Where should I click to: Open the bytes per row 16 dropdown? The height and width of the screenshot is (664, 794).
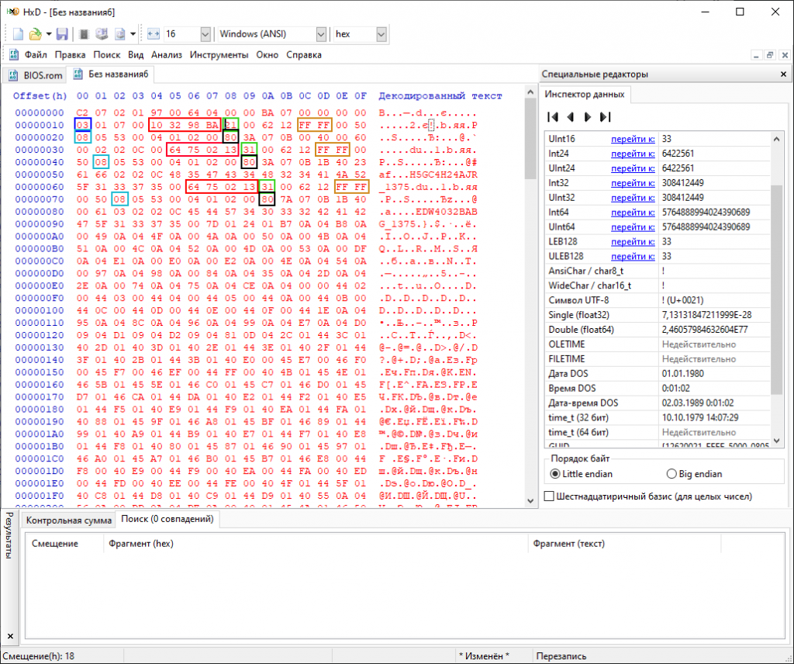point(205,34)
